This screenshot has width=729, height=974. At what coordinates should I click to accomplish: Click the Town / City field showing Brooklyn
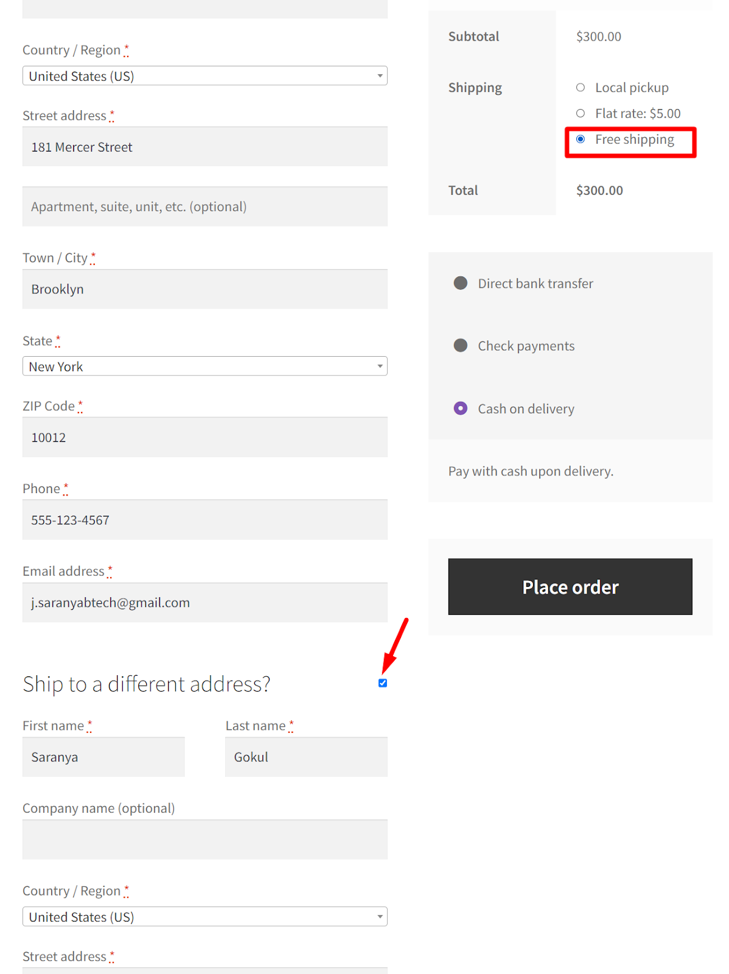204,289
